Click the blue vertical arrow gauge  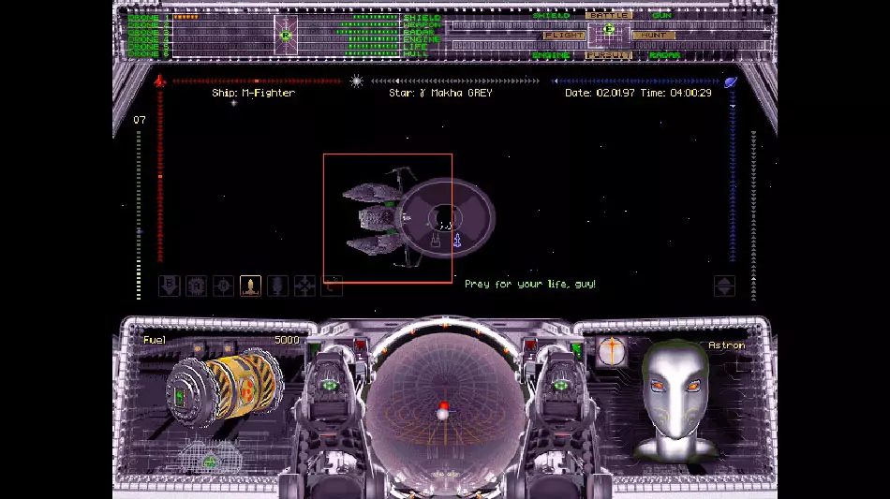coord(733,176)
